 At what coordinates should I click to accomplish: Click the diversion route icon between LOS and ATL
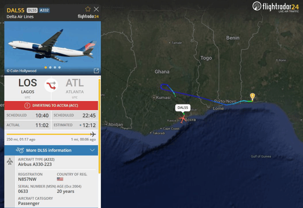click(51, 85)
